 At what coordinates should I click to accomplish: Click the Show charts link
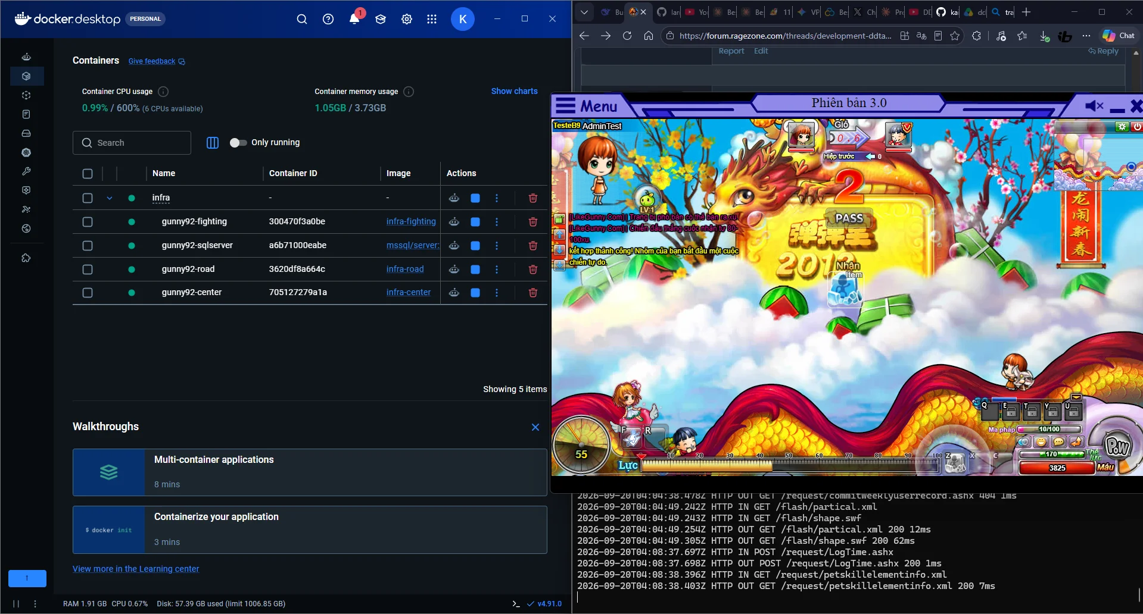click(514, 91)
